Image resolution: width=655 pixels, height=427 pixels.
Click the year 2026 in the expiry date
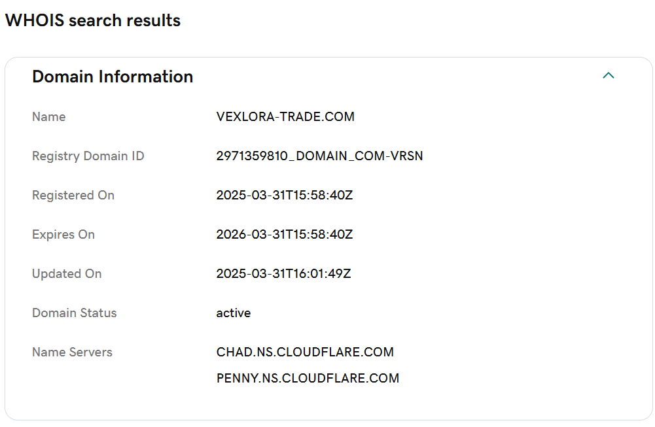(230, 235)
